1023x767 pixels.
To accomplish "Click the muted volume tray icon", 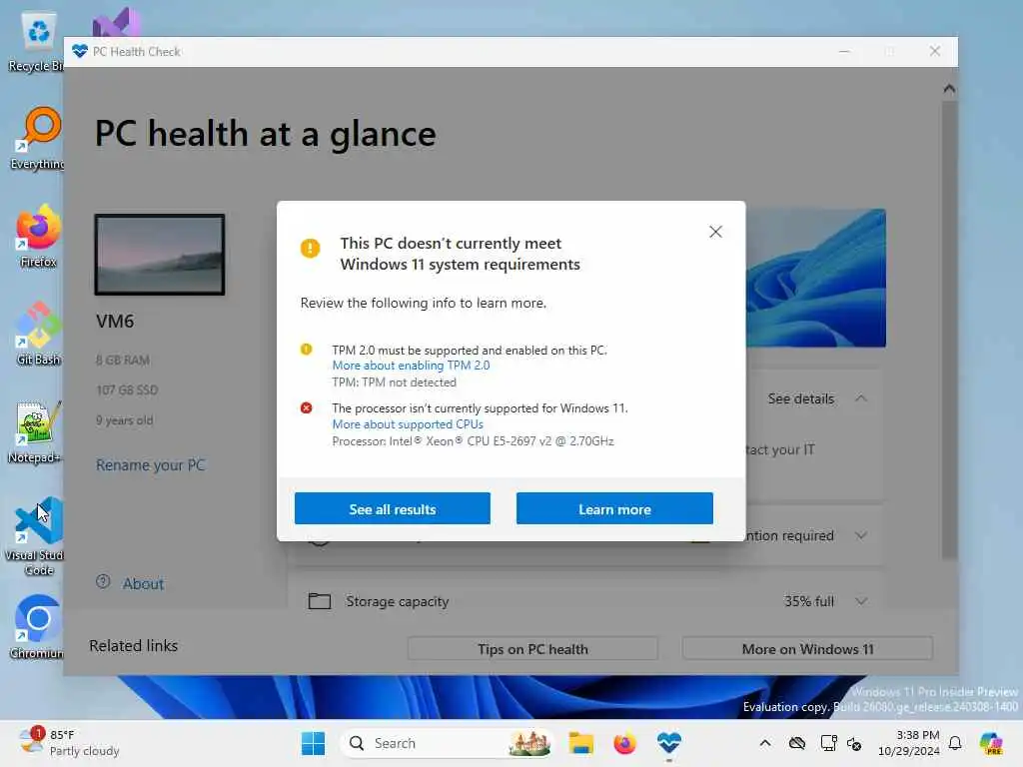I will (x=854, y=743).
